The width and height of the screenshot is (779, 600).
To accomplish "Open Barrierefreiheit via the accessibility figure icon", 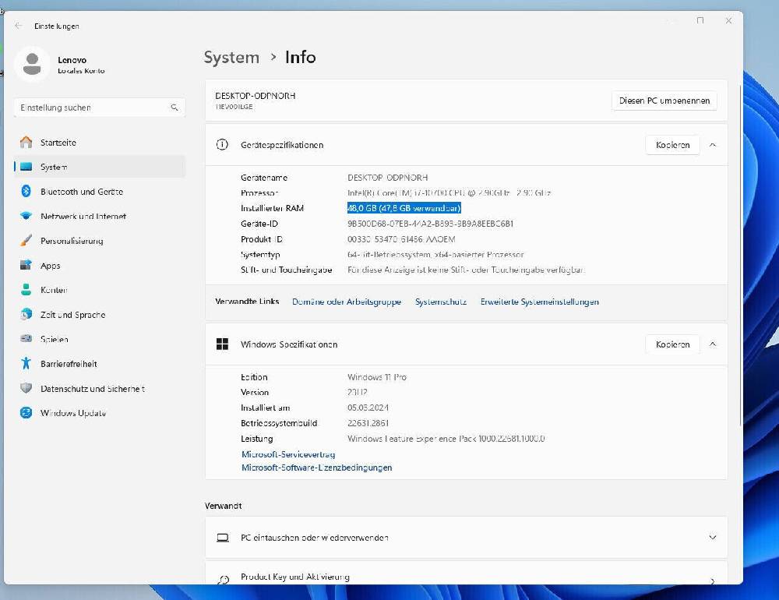I will pos(26,364).
